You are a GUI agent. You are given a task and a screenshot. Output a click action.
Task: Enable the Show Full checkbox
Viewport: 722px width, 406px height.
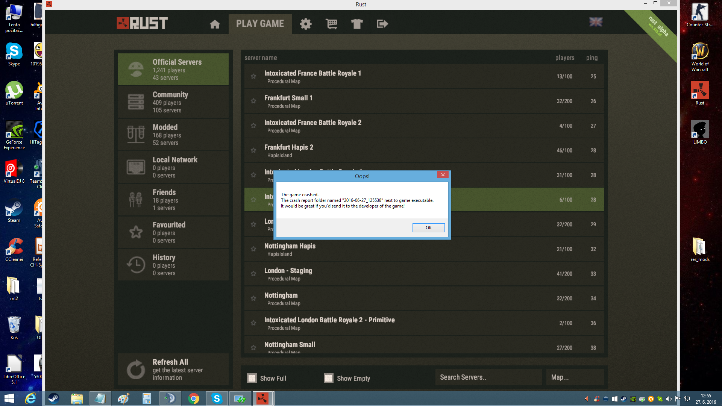[252, 378]
